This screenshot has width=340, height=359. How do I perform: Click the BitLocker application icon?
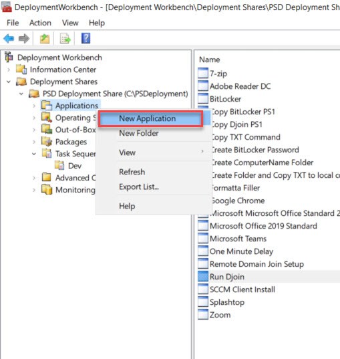click(203, 99)
